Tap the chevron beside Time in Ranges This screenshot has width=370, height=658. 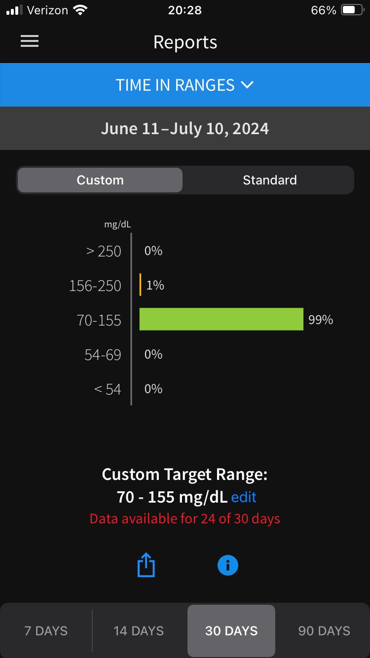click(x=247, y=85)
